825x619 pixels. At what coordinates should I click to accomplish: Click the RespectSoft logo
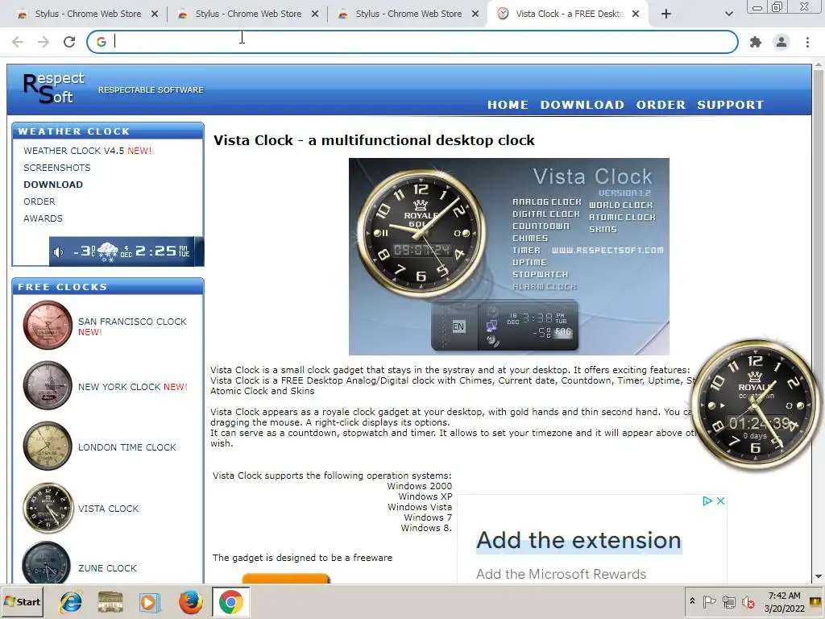[52, 88]
